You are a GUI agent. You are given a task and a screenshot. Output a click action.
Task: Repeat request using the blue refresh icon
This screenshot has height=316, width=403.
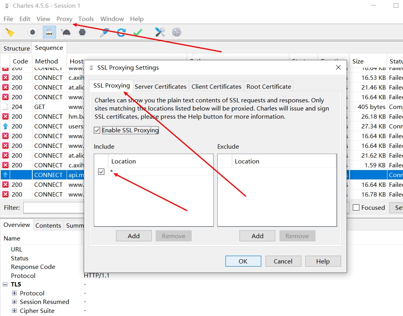tap(121, 32)
